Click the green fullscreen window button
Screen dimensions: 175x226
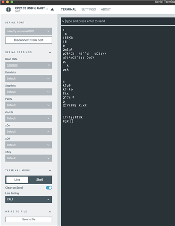[x=12, y=2]
